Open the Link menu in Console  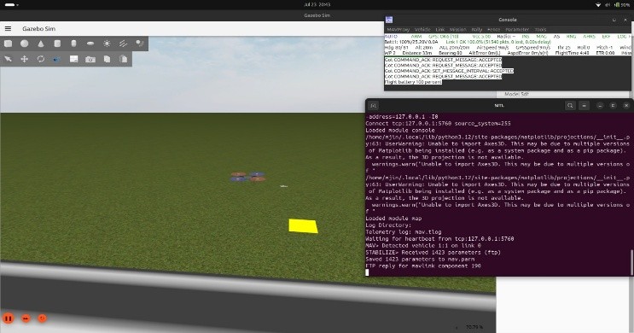pyautogui.click(x=440, y=30)
